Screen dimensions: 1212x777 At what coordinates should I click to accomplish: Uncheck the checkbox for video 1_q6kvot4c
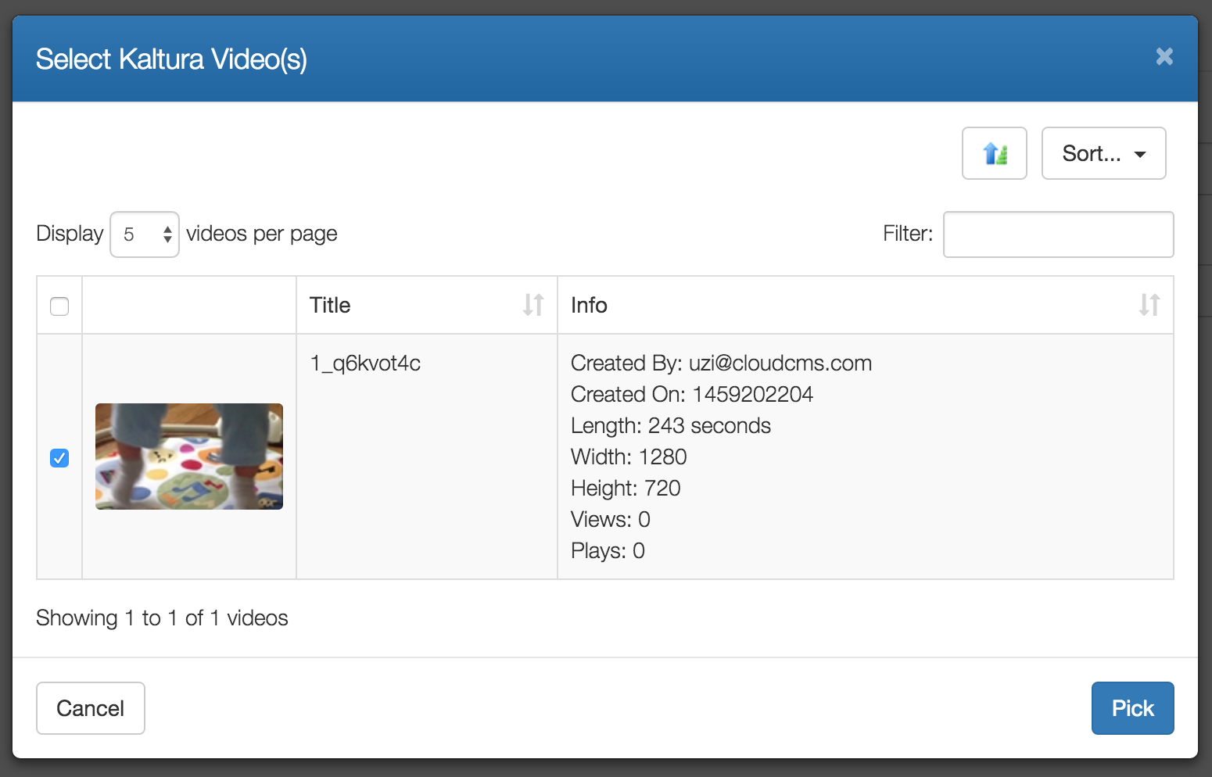tap(59, 458)
